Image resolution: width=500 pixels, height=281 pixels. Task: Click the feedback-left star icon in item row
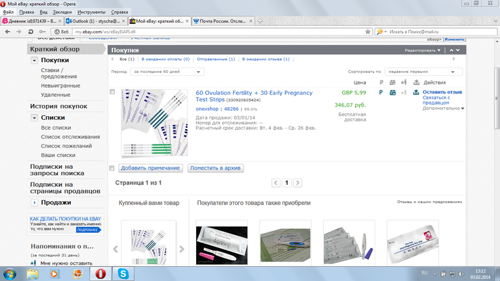point(404,93)
